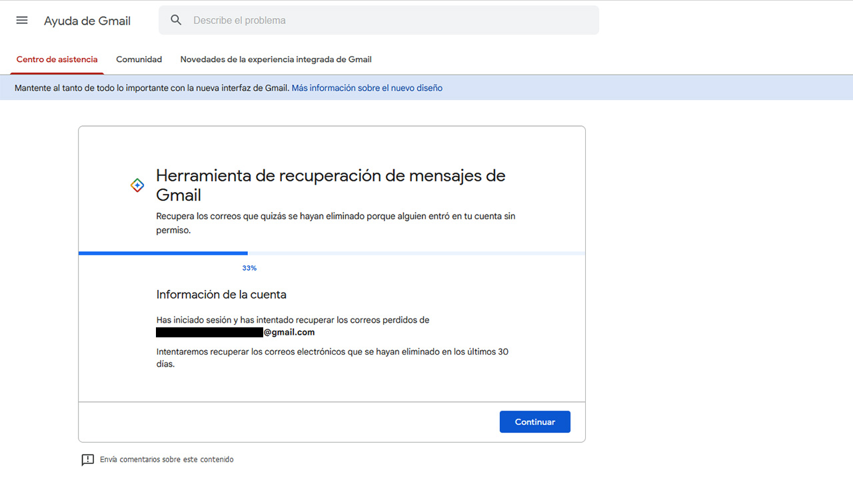The width and height of the screenshot is (853, 480).
Task: Click the Ayuda de Gmail header link
Action: [x=87, y=21]
